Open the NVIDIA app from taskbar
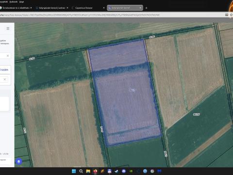 pos(131,171)
